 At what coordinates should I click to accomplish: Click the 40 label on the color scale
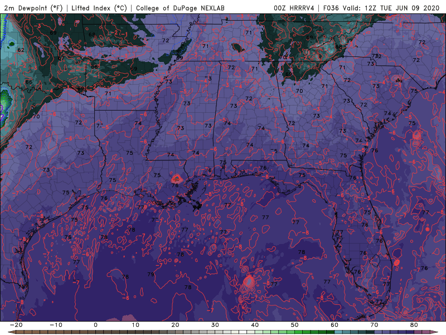[x=255, y=325]
